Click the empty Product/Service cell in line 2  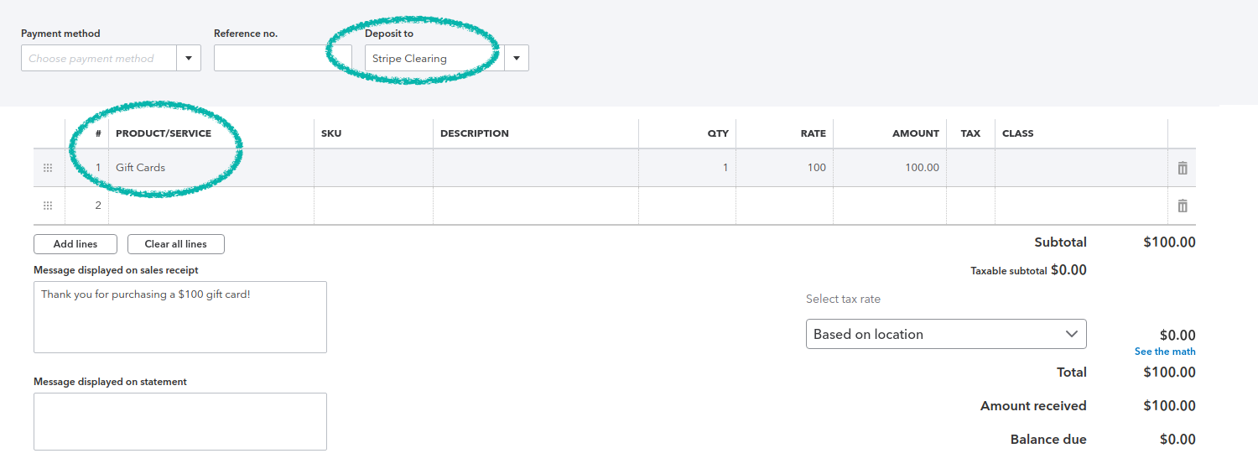point(210,206)
